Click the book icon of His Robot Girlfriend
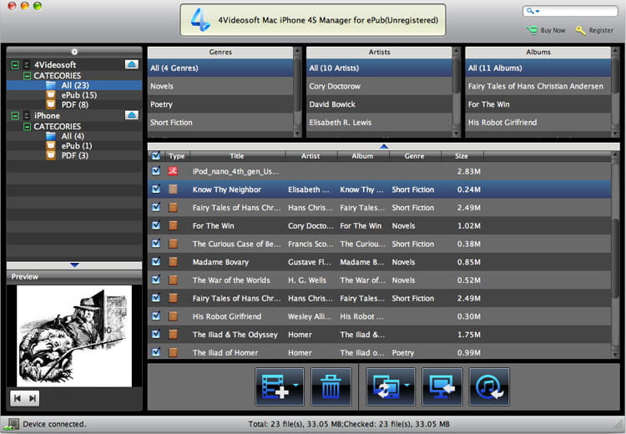 click(x=173, y=316)
